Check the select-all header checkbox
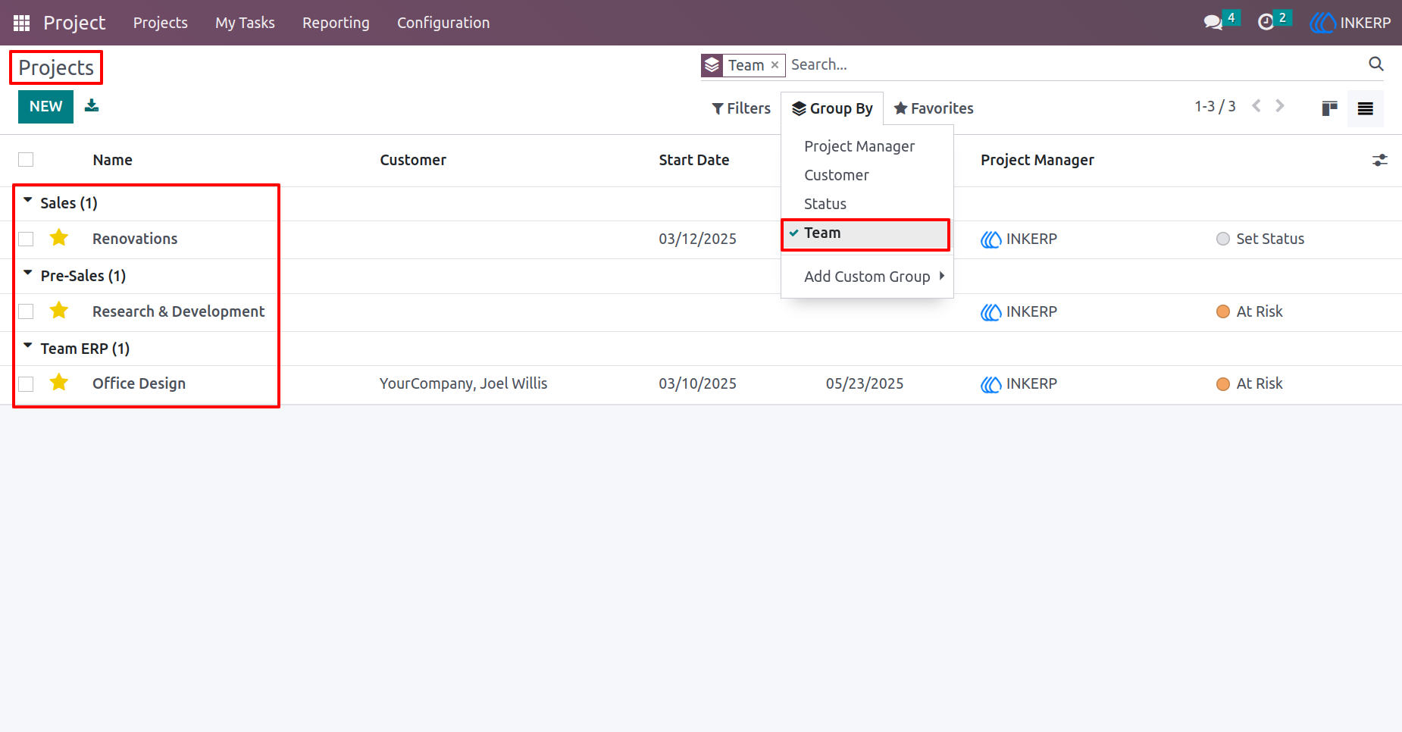 [26, 160]
